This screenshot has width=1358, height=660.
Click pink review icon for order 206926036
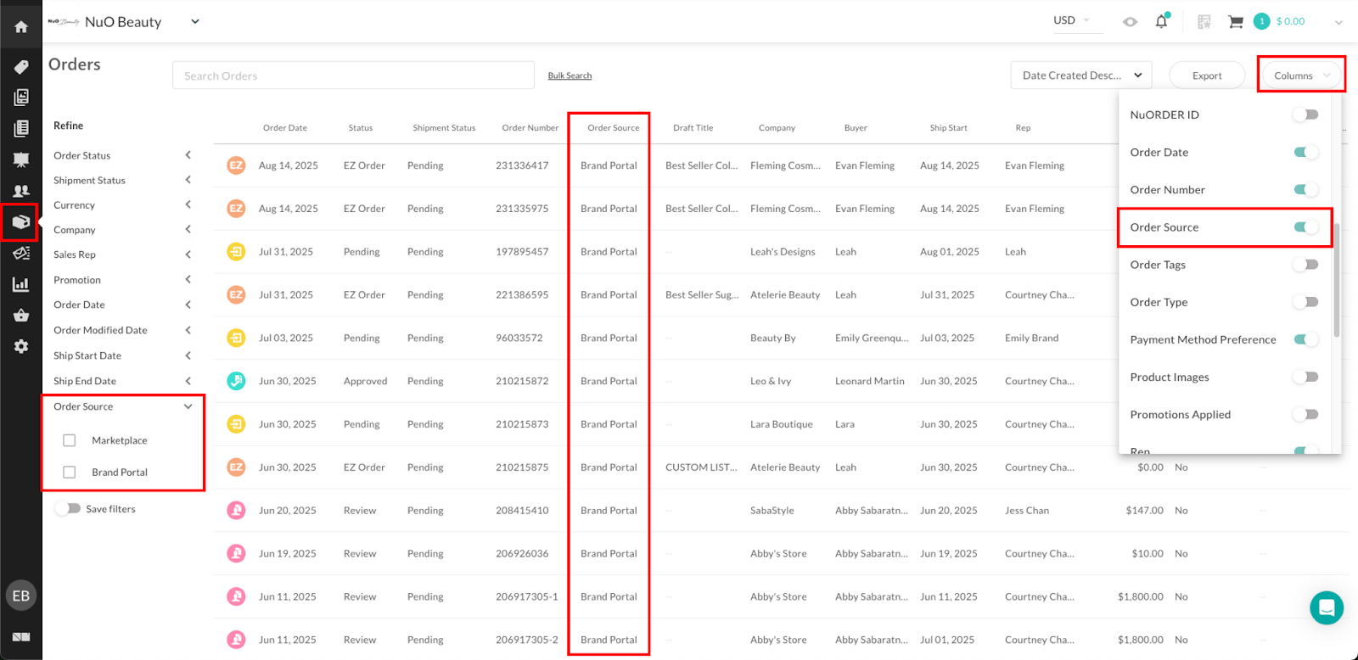236,554
